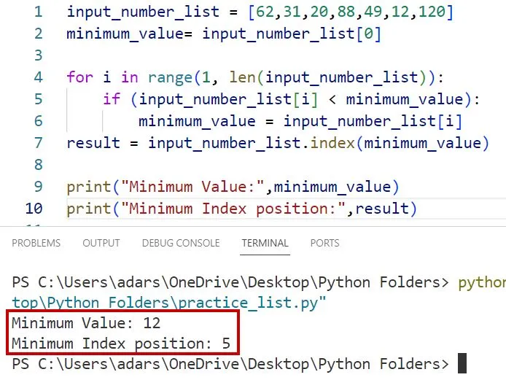
Task: Click the empty line 3 in the editor
Action: tap(219, 55)
